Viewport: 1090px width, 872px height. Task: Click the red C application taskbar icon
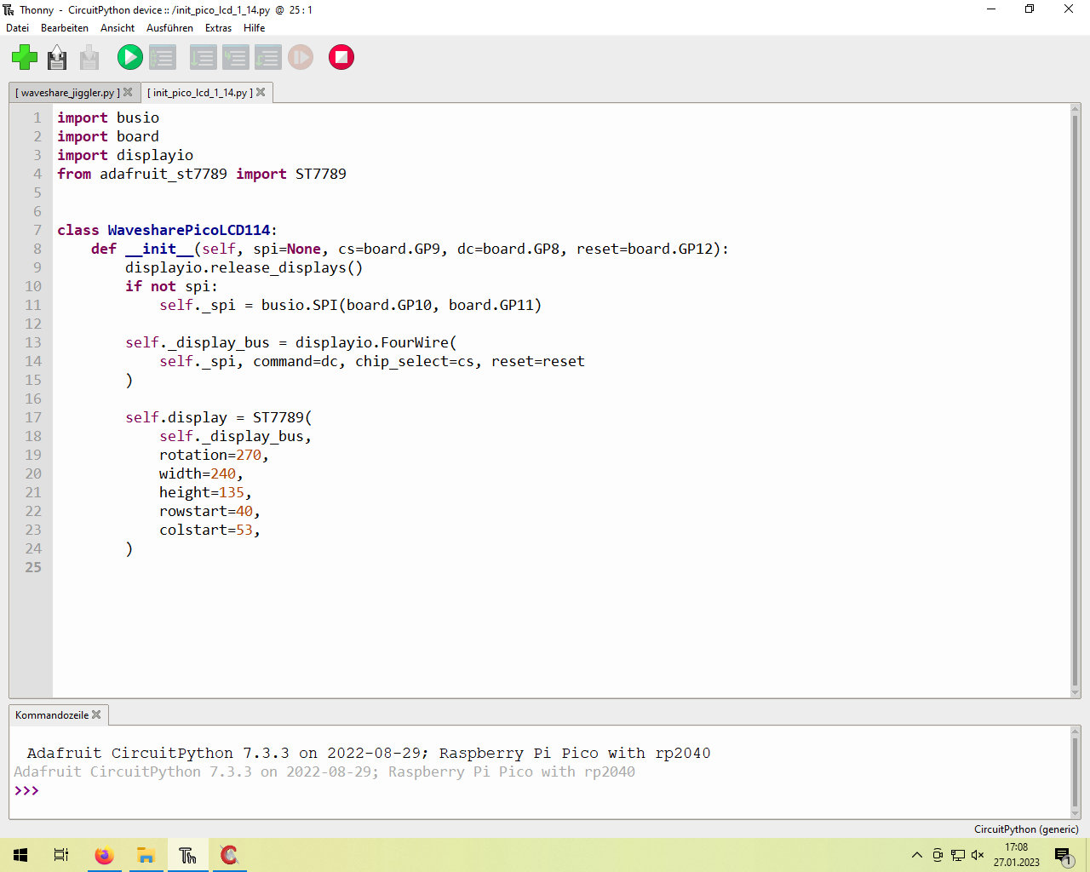(229, 855)
